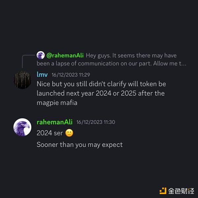Click the 16/12/2023 11:29 timestamp
This screenshot has width=198, height=198.
point(71,75)
